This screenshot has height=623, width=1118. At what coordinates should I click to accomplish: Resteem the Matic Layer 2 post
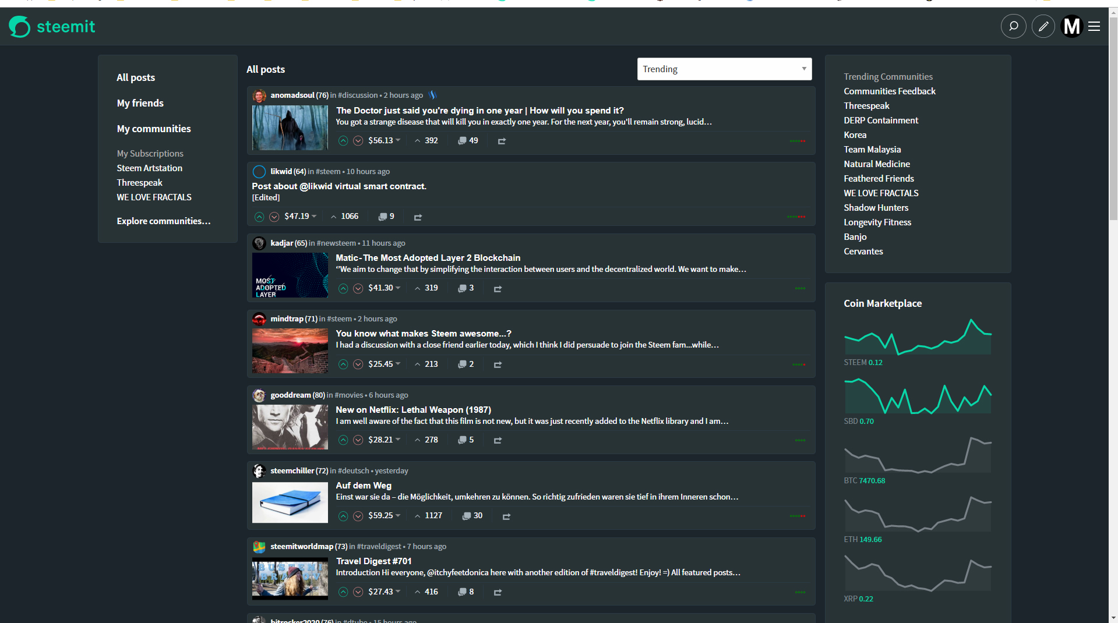tap(498, 288)
